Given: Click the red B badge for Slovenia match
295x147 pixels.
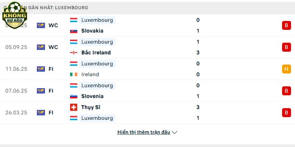Looking at the screenshot, I should [x=286, y=91].
